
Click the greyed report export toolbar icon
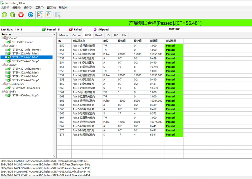coord(58,15)
